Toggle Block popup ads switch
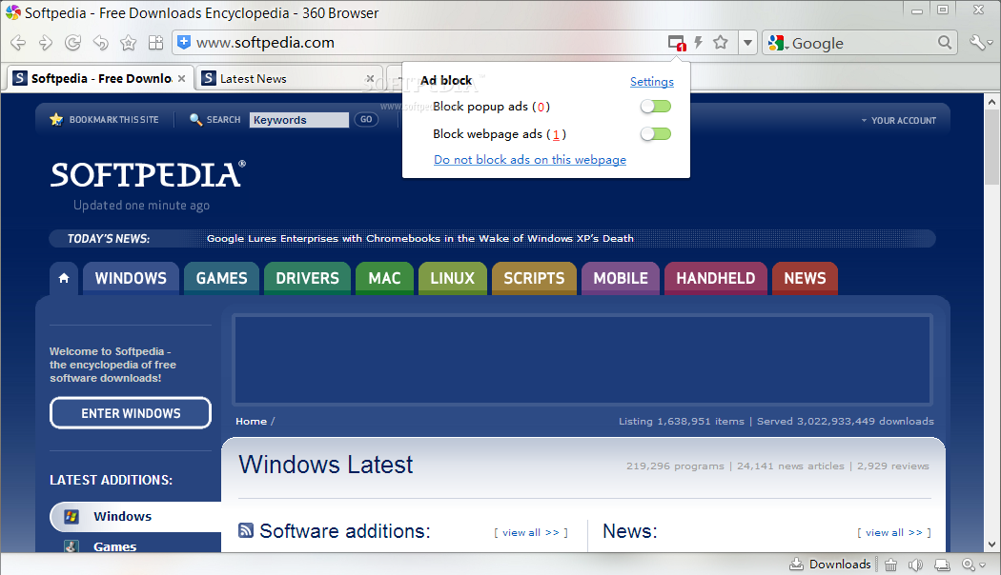The image size is (1001, 575). (x=656, y=107)
